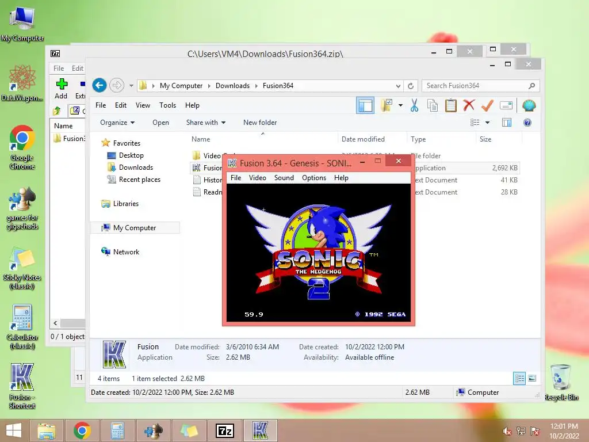
Task: Toggle the navigation pane layout icon
Action: pos(365,106)
